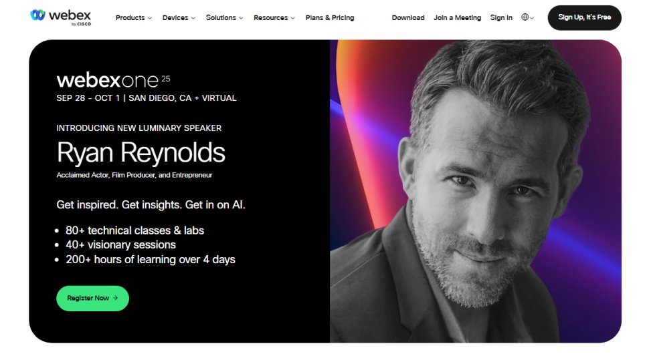Viewport: 649px width, 364px height.
Task: Open the Download page
Action: 408,18
